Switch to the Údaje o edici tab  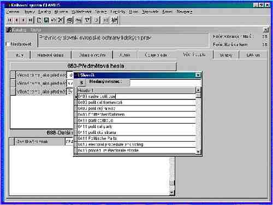[156, 55]
